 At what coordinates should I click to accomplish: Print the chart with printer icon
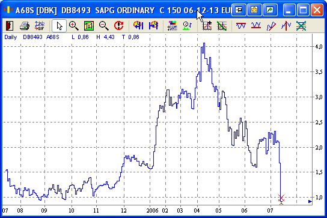coord(25,26)
